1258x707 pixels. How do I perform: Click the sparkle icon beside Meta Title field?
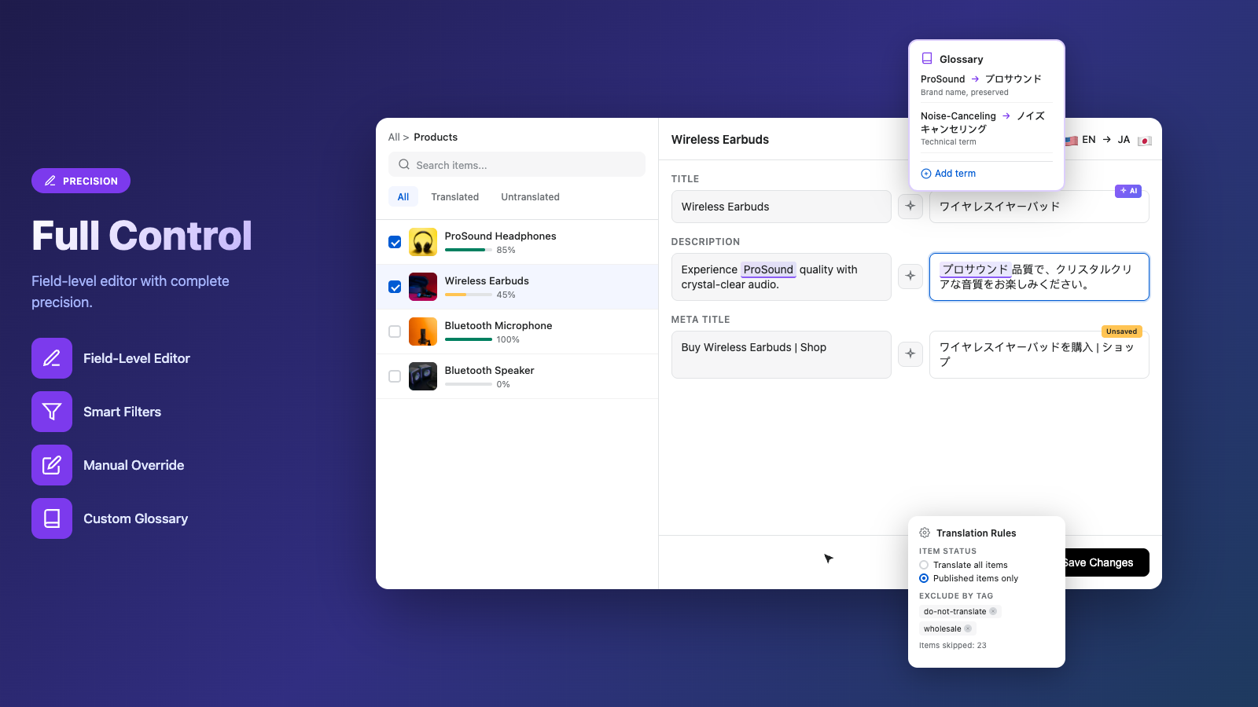click(x=910, y=354)
